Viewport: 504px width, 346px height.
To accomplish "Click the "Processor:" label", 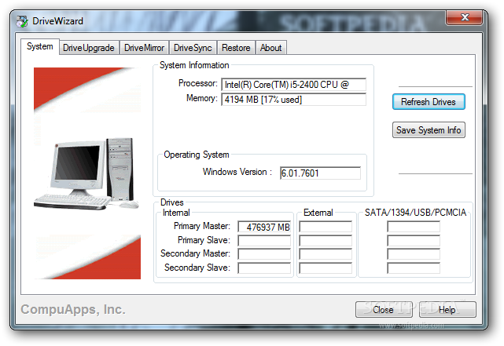I will click(198, 83).
